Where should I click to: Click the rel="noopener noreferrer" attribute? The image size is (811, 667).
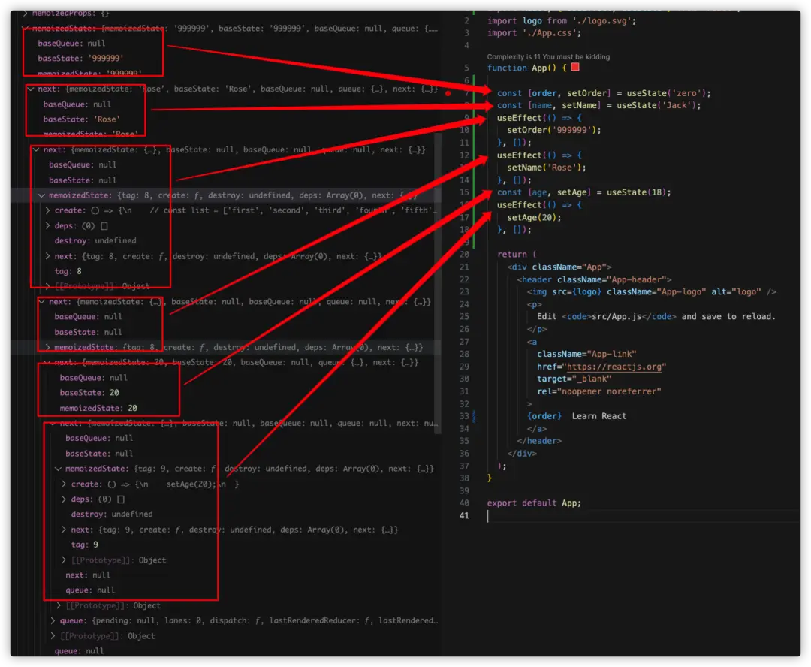coord(599,391)
